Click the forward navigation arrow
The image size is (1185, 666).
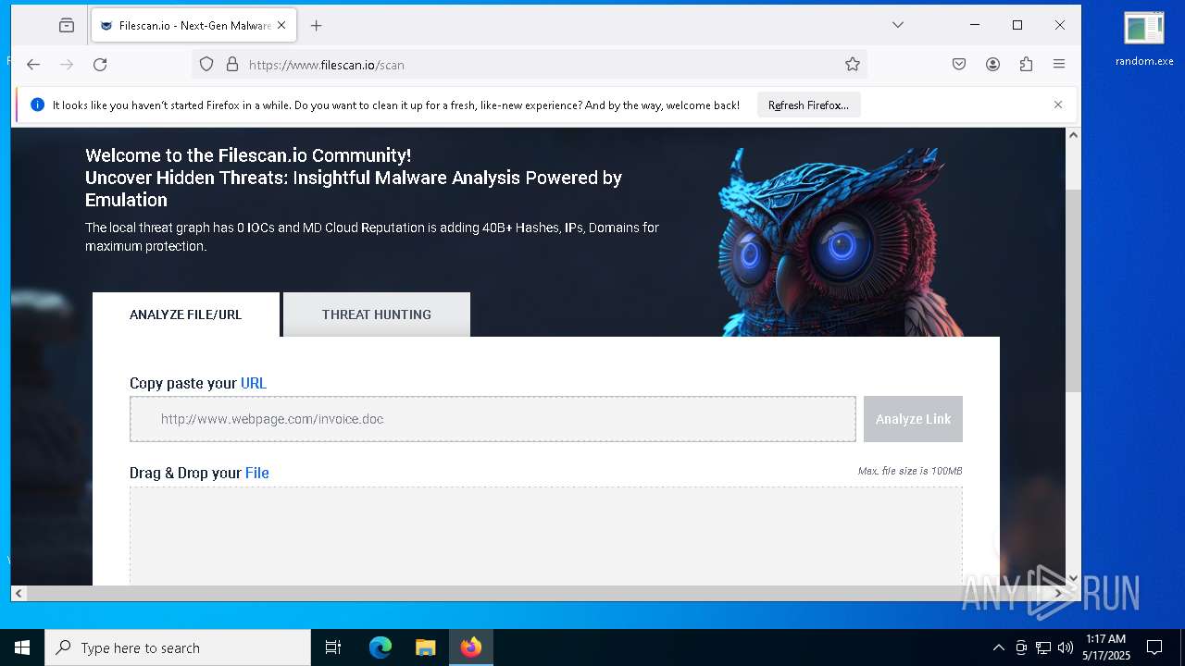point(67,64)
